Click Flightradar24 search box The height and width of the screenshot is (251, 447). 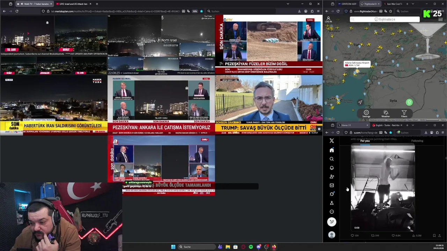pyautogui.click(x=384, y=20)
